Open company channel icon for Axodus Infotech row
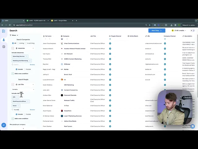 [165, 48]
